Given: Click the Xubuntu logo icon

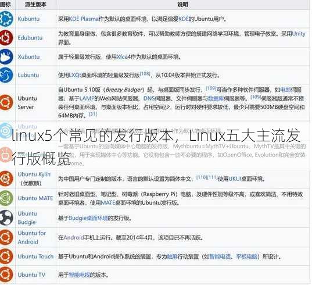Looking at the screenshot, I should [6, 56].
